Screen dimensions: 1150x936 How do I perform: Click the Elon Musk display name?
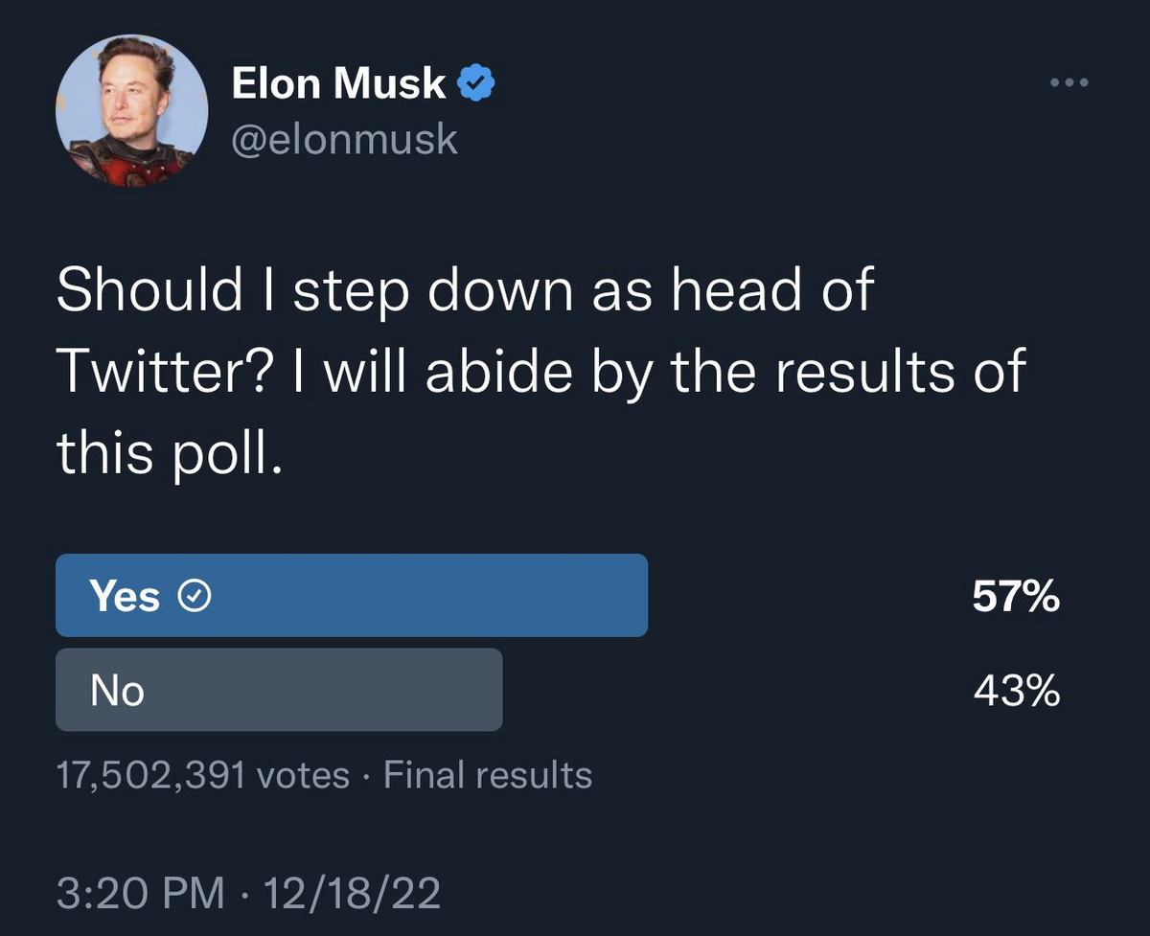pyautogui.click(x=339, y=84)
